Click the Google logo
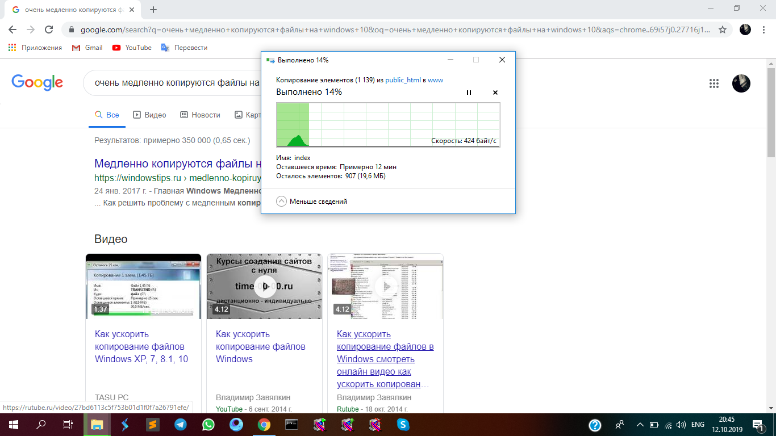 point(37,83)
